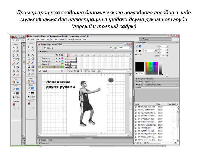This screenshot has width=208, height=156.
Task: Select the Eyedropper tool in front toolbox
Action: click(x=29, y=74)
